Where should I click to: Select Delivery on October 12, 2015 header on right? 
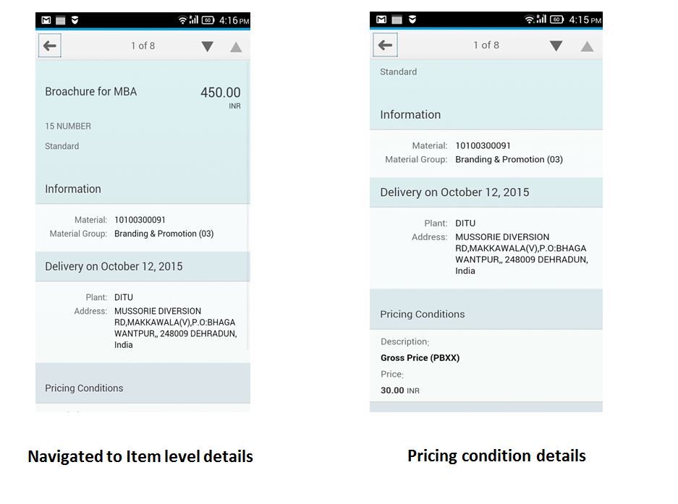point(486,192)
